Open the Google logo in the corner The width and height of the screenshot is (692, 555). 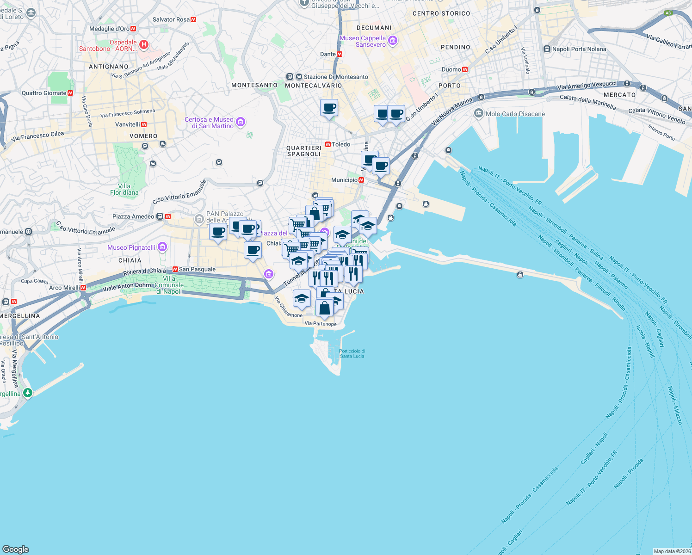[x=16, y=549]
